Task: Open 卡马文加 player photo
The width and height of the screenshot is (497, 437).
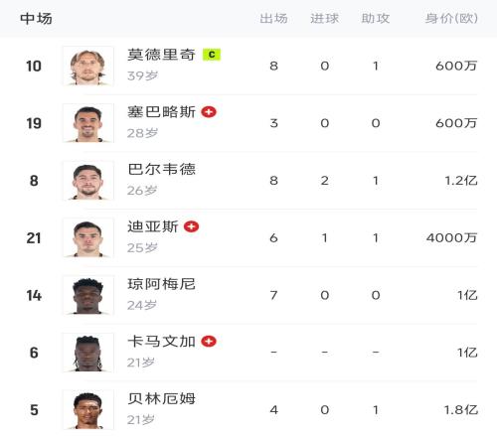Action: tap(88, 353)
